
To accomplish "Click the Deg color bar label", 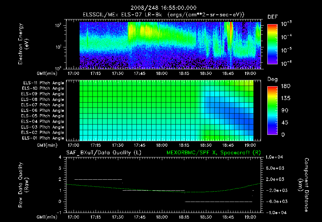I will coord(273,79).
